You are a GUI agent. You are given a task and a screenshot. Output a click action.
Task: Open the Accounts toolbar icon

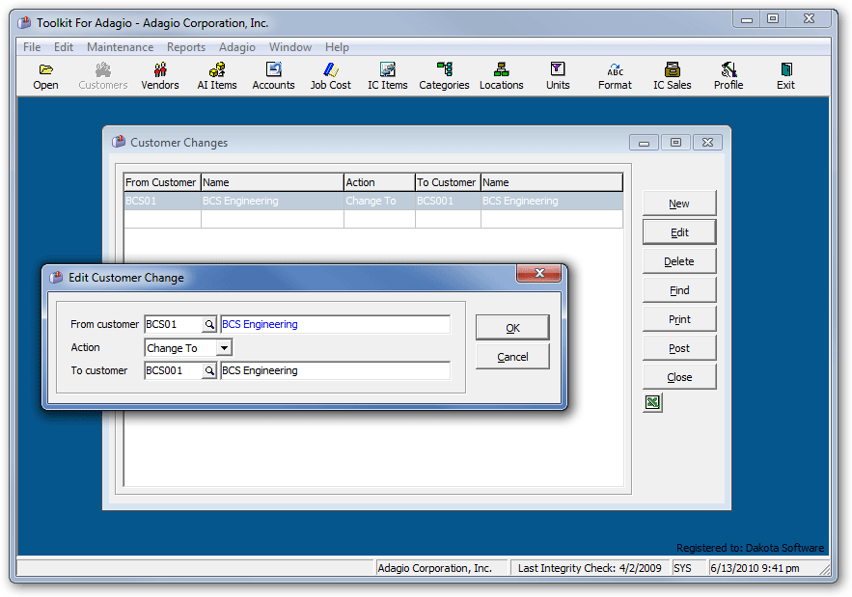pos(273,76)
